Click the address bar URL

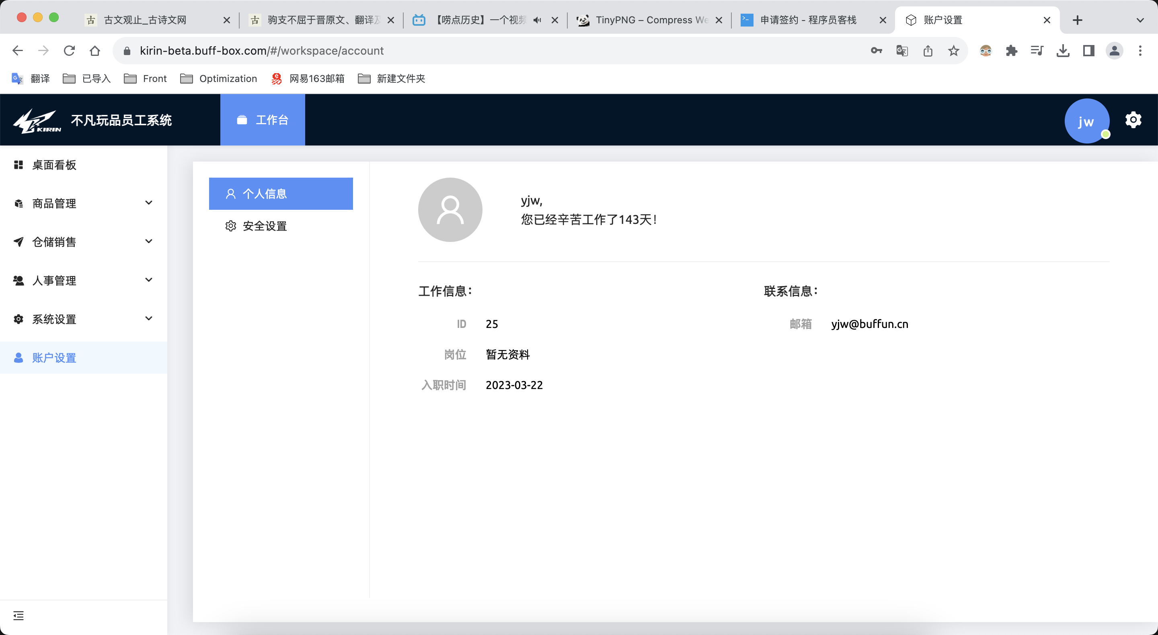click(x=262, y=51)
